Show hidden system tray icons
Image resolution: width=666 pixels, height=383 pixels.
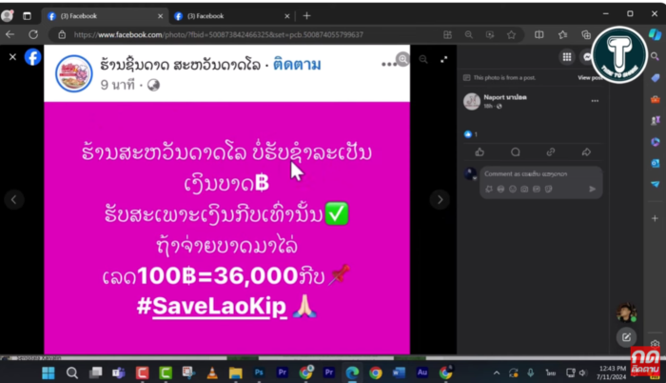click(x=496, y=373)
